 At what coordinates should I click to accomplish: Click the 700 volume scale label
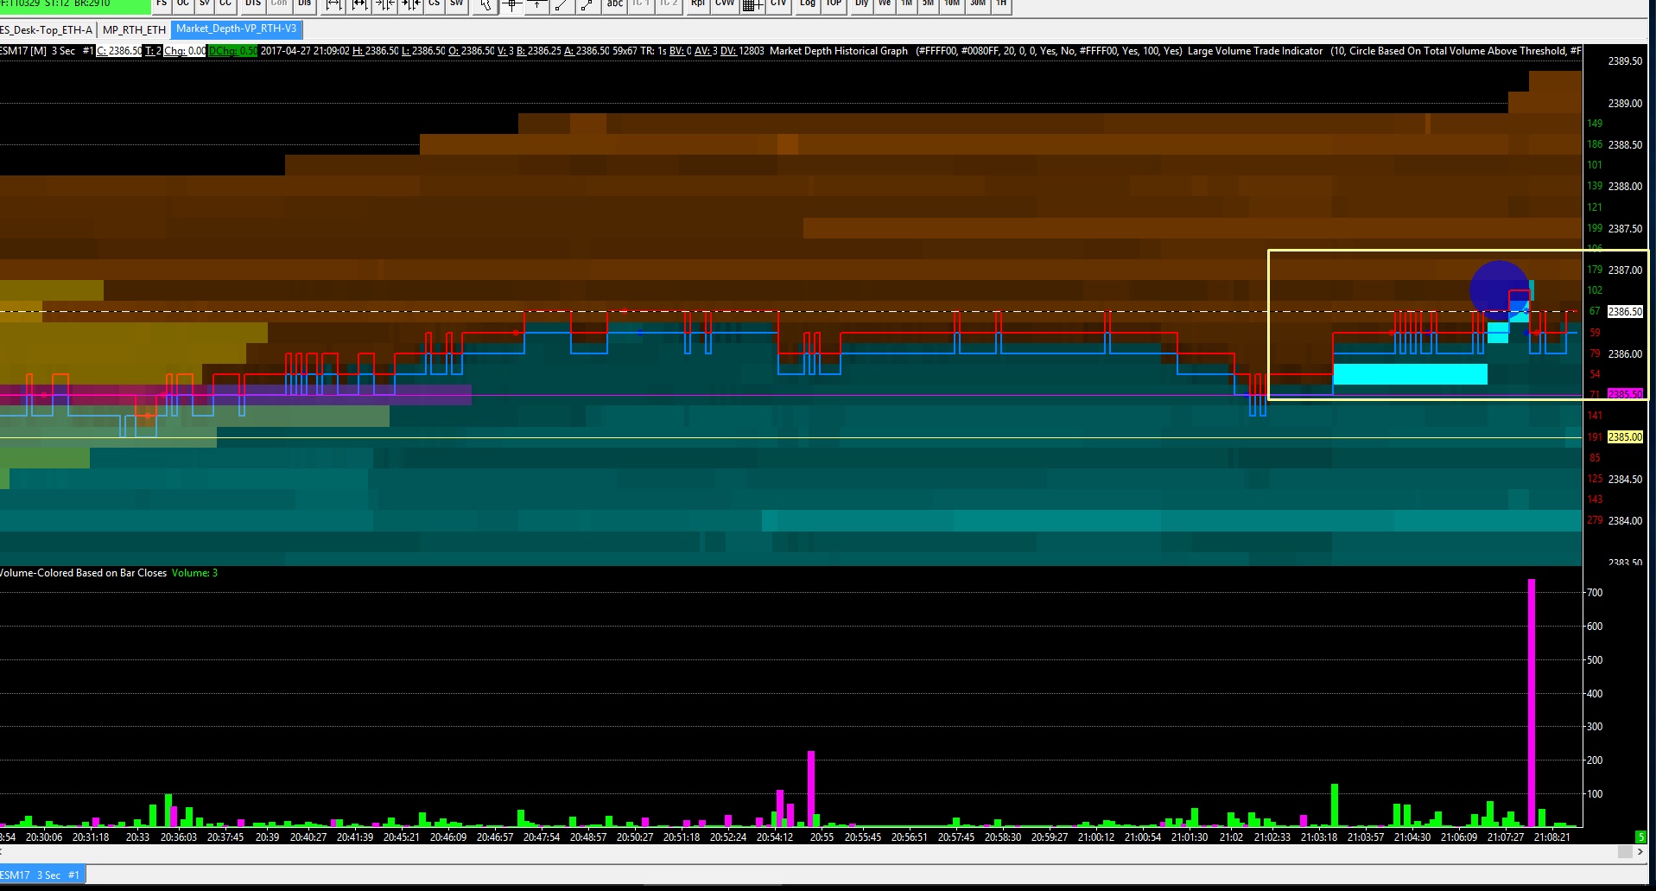(1595, 593)
